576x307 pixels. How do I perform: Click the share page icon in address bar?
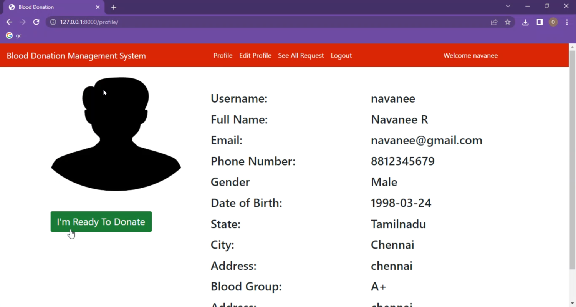pyautogui.click(x=494, y=22)
